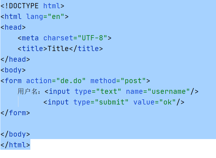Click the closing html tag
Screen dimensions: 216x158
(x=15, y=145)
